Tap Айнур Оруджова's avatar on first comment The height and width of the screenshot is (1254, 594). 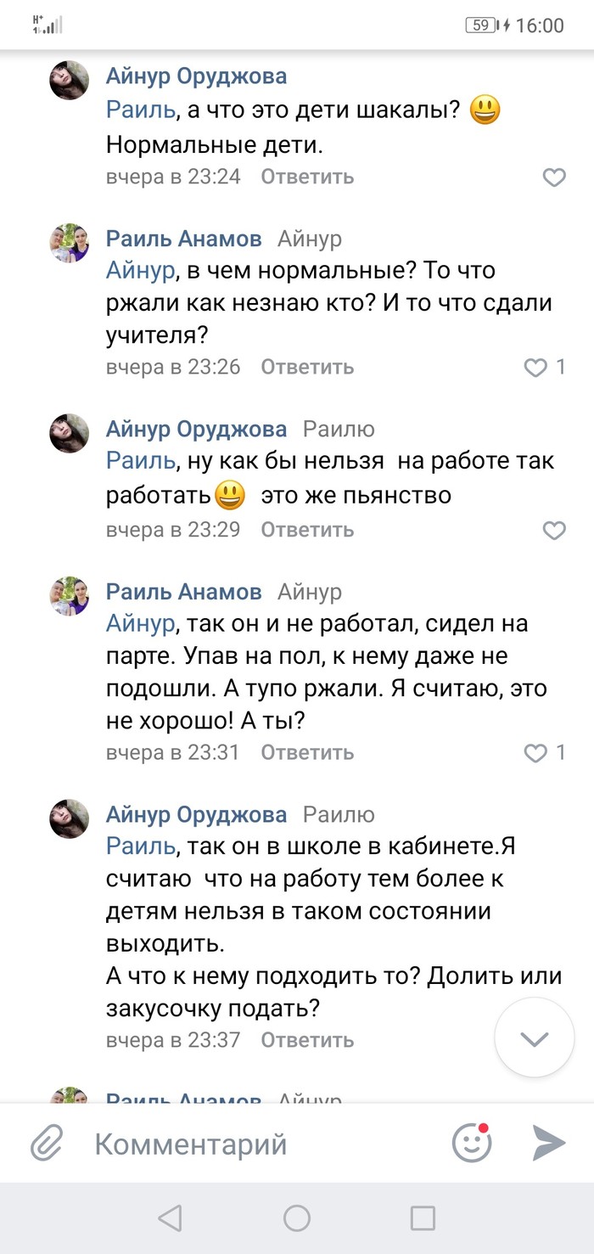click(x=70, y=81)
